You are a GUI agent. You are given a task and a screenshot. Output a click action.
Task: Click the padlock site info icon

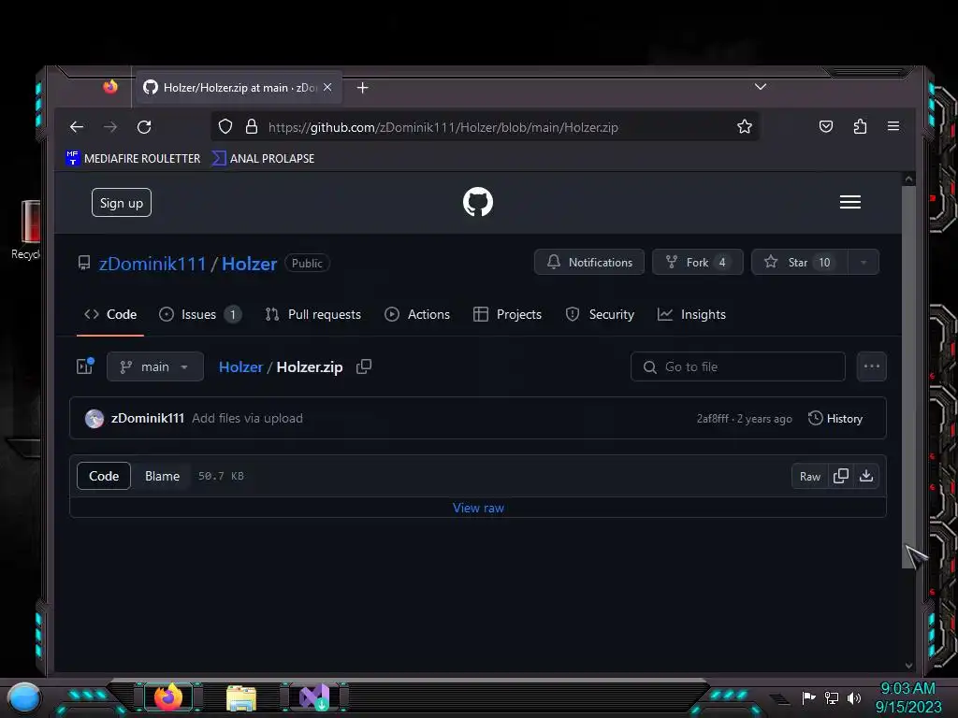[251, 126]
